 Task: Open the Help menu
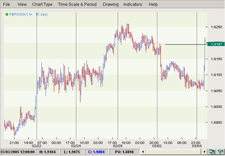[153, 4]
